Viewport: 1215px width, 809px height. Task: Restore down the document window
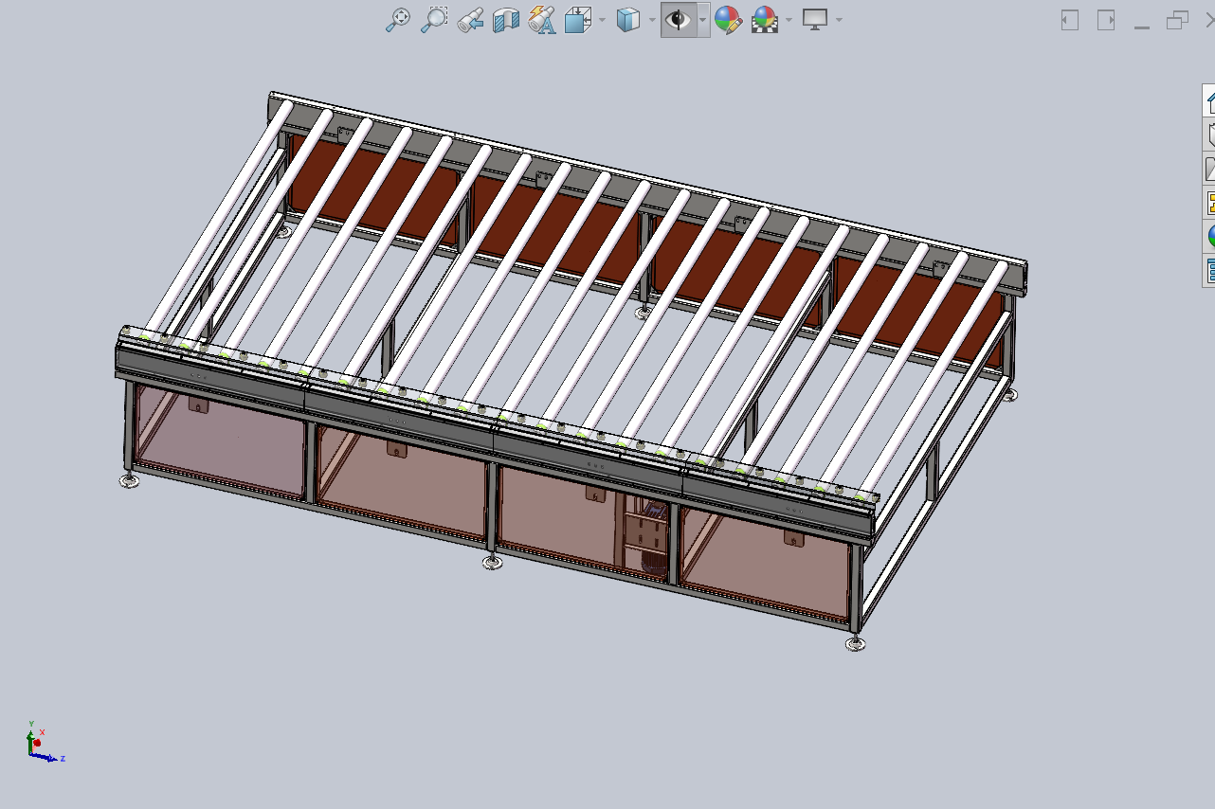pos(1177,20)
